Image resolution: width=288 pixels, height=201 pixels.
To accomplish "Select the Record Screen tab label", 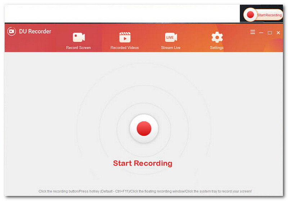I will (78, 48).
